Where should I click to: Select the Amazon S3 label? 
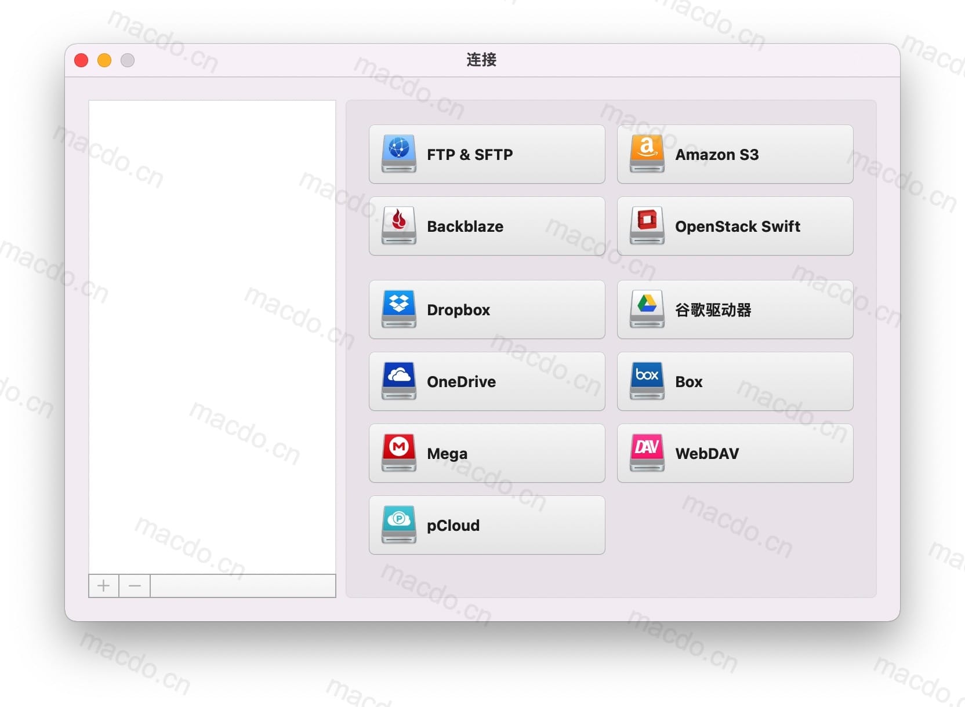(717, 155)
